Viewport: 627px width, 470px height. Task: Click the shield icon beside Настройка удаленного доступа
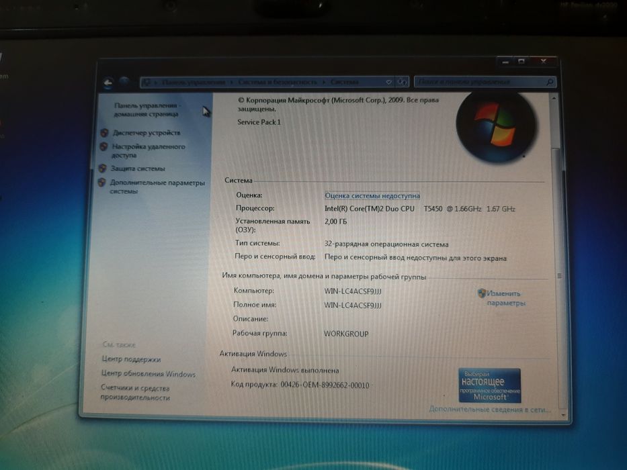103,146
